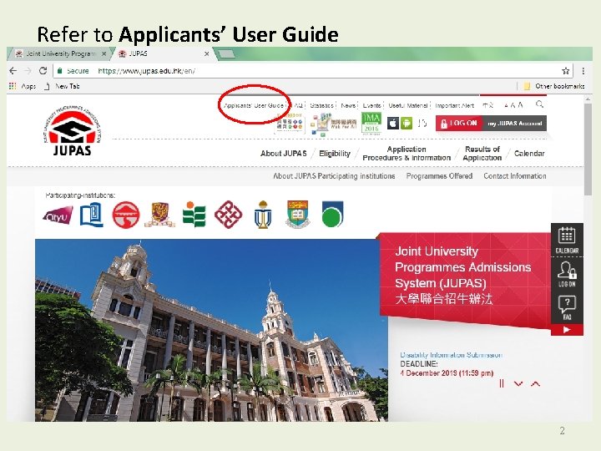Open Application Procedures & Information menu

(407, 154)
